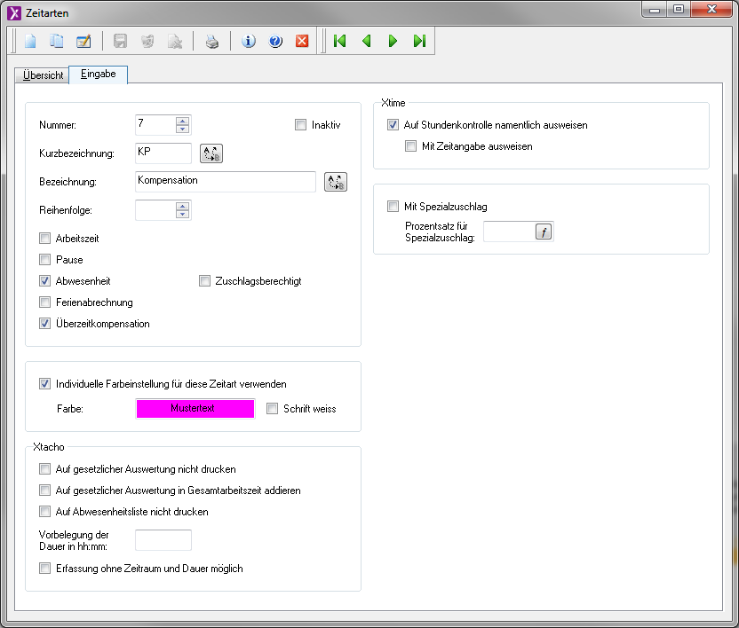Open the blue info icon
Screen dimensions: 739x628
249,41
